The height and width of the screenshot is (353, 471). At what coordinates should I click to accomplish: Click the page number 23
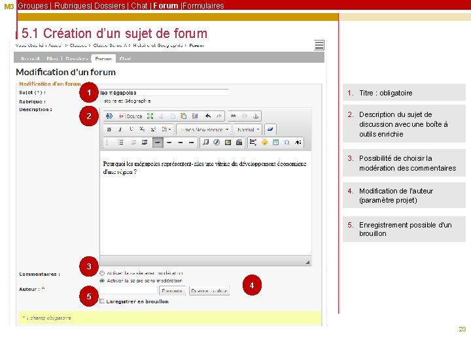coord(462,329)
